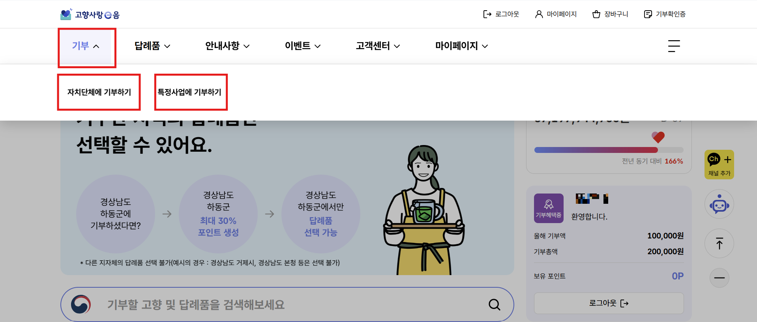Screen dimensions: 757x322
Task: Expand the 고객센터 menu
Action: click(378, 46)
